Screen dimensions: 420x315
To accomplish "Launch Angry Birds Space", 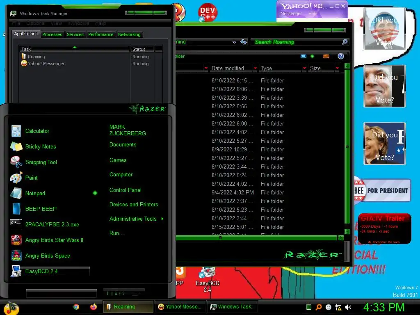I will 48,256.
